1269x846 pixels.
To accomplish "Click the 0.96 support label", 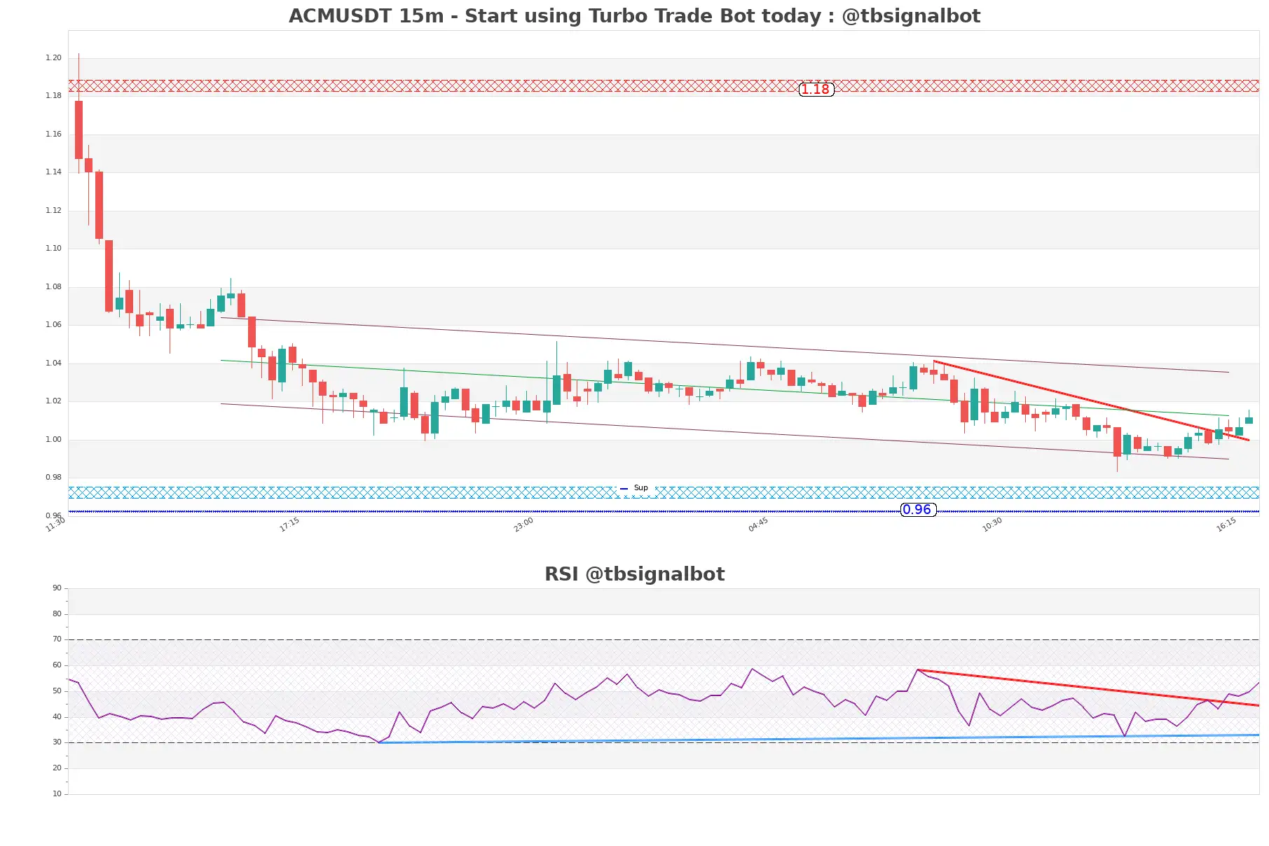I will click(918, 510).
